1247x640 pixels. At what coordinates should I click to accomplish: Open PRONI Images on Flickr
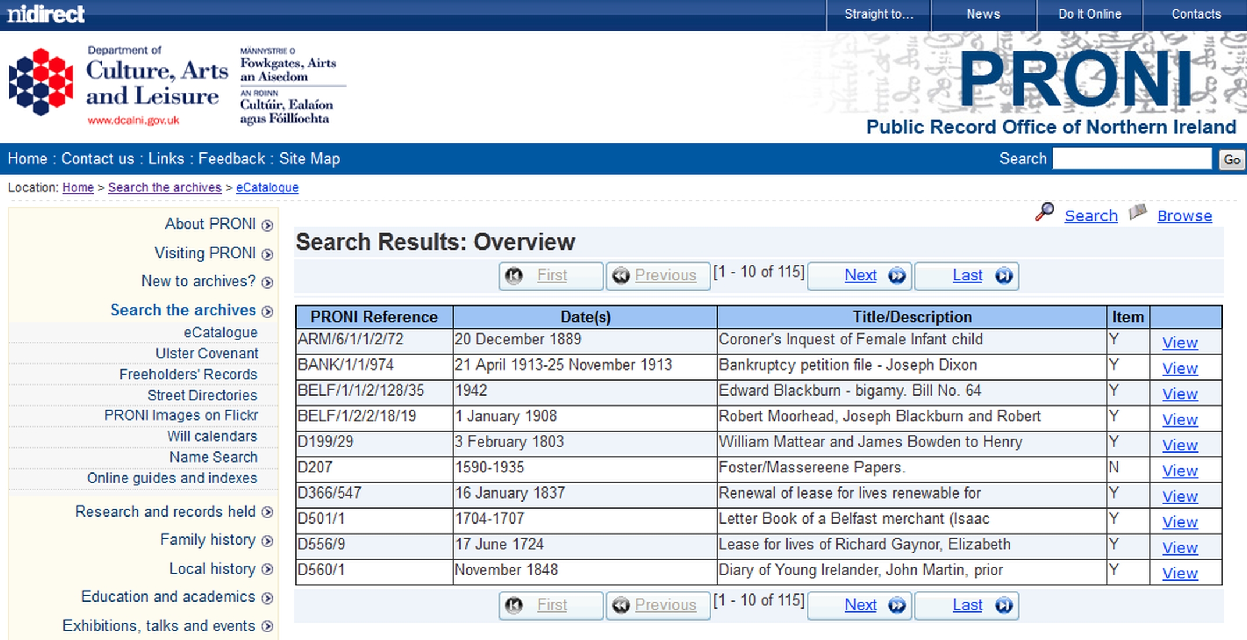(181, 415)
